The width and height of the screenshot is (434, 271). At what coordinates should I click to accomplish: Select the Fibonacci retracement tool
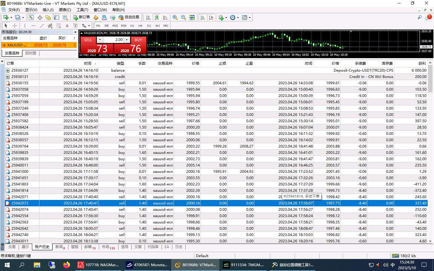[58, 26]
